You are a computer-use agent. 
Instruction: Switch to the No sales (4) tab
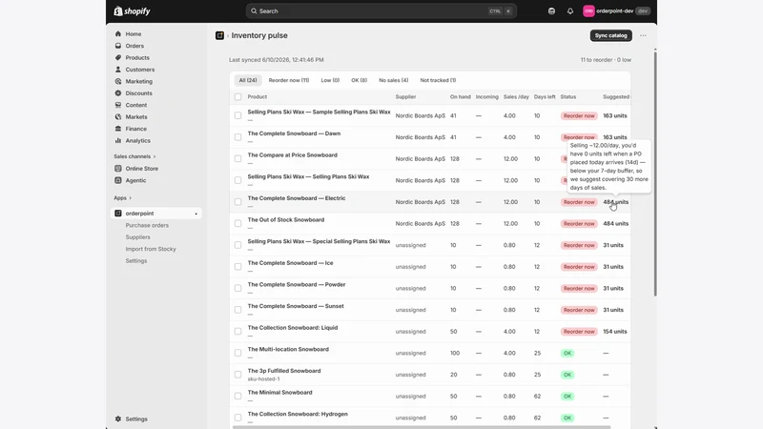(393, 80)
